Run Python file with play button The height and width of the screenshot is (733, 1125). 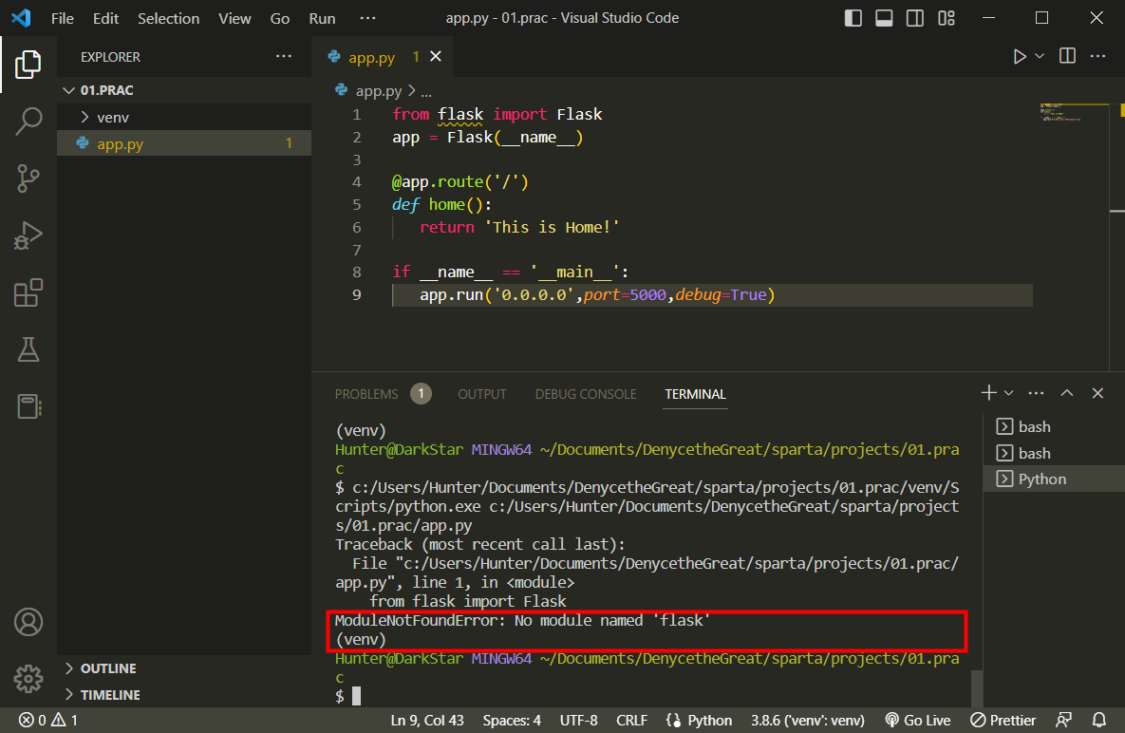(x=1019, y=57)
